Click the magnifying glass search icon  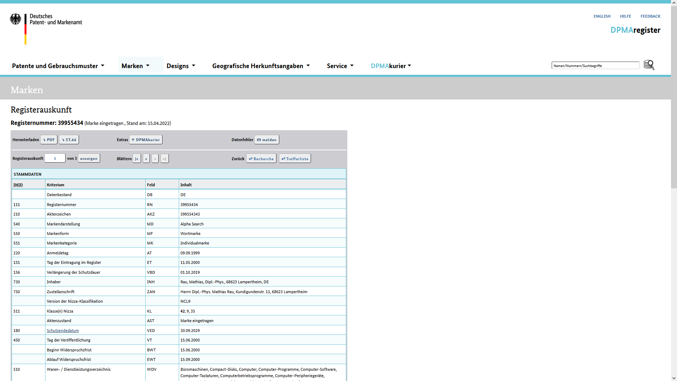(x=648, y=65)
